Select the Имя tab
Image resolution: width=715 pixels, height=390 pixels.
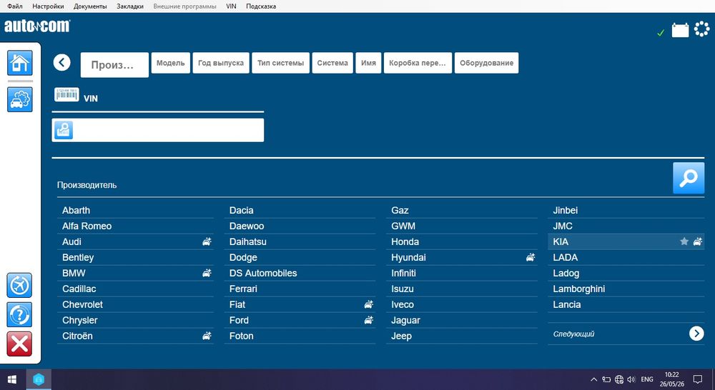(368, 63)
